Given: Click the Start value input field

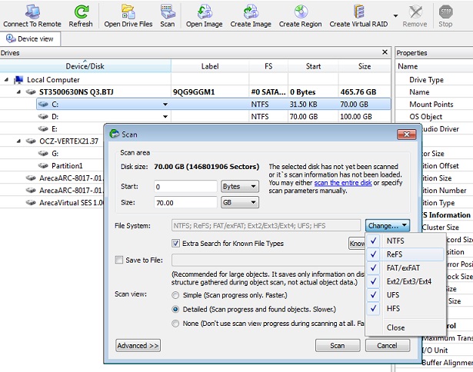Looking at the screenshot, I should 184,187.
